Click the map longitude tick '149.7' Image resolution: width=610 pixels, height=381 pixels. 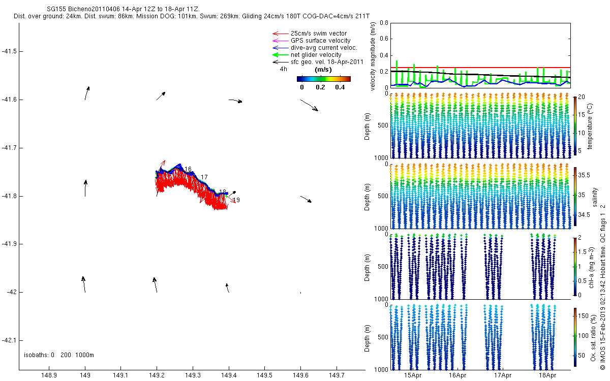tap(337, 375)
